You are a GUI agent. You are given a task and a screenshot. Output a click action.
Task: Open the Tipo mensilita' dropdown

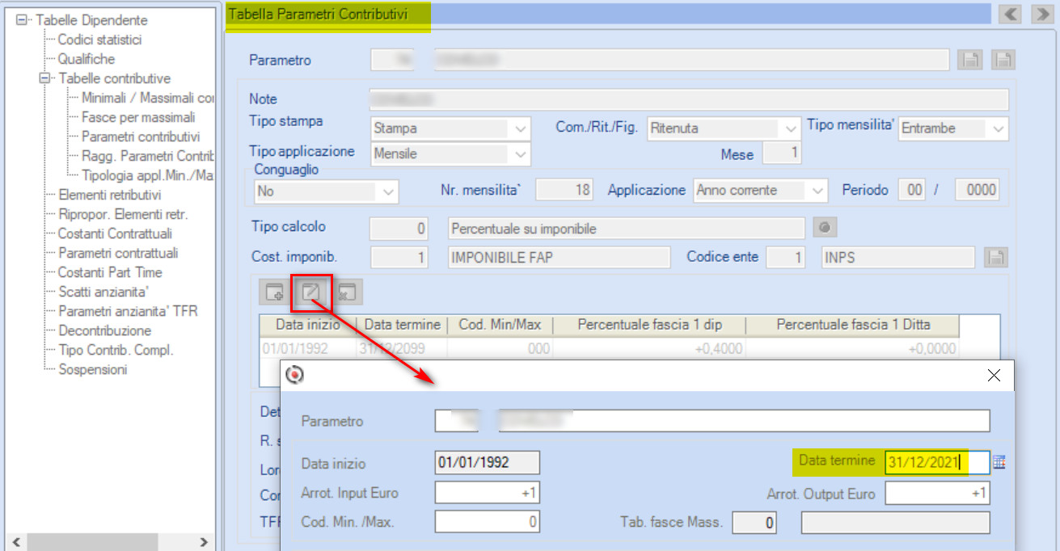(x=999, y=128)
